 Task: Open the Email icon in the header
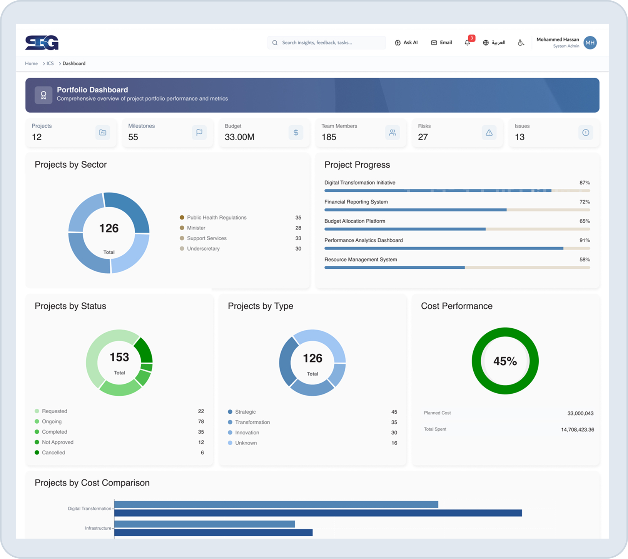(x=434, y=42)
